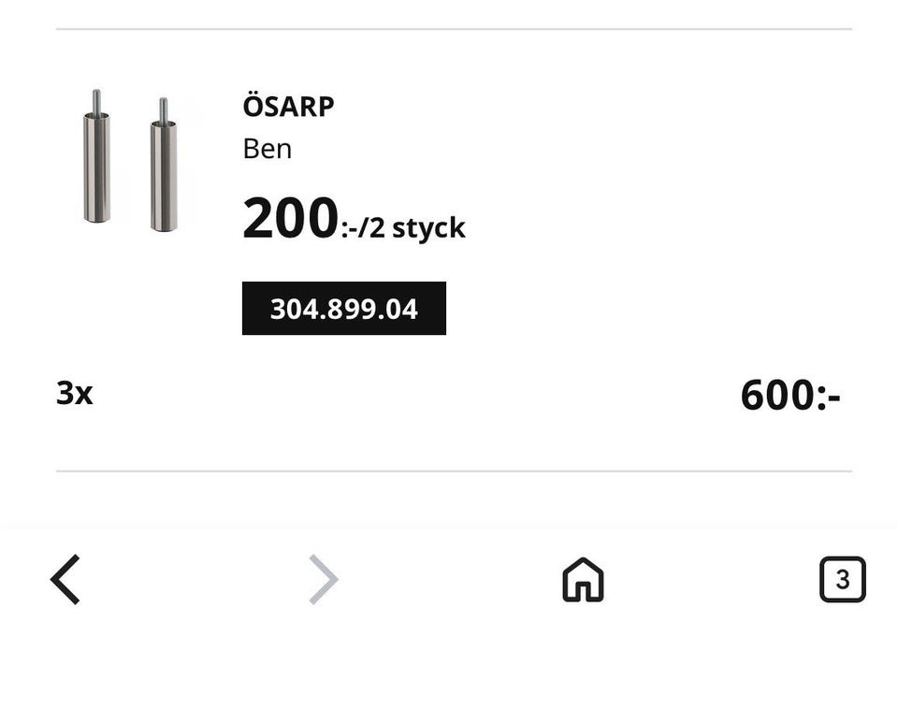The width and height of the screenshot is (898, 709).
Task: Tap the browser back arrow
Action: (x=65, y=580)
